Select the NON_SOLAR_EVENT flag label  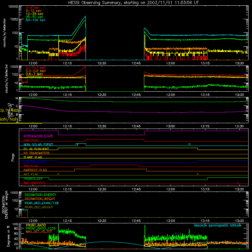click(x=38, y=145)
